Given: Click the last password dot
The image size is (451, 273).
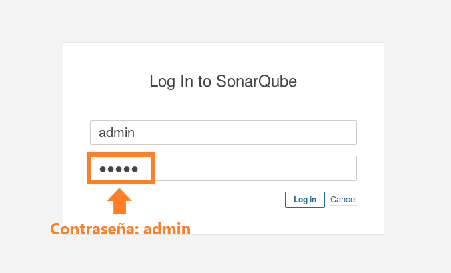Looking at the screenshot, I should click(x=135, y=169).
